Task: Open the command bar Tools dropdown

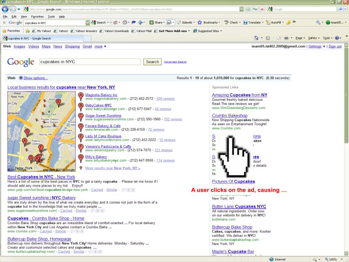Action: coord(328,38)
